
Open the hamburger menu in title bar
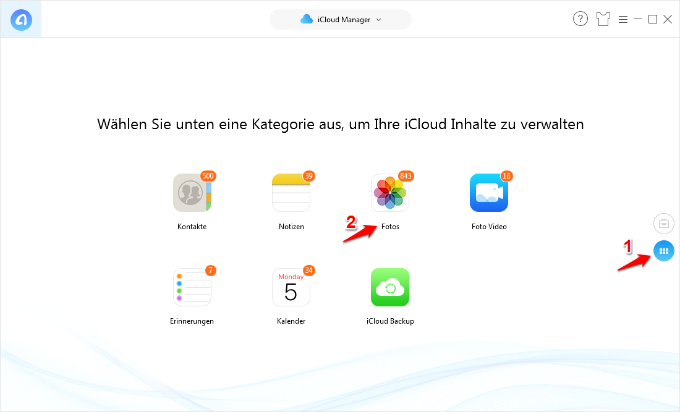623,19
